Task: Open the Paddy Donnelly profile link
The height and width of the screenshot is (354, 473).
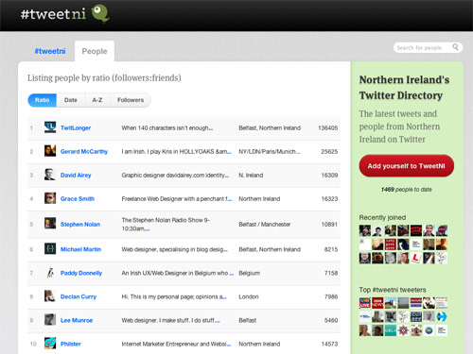Action: coord(81,273)
